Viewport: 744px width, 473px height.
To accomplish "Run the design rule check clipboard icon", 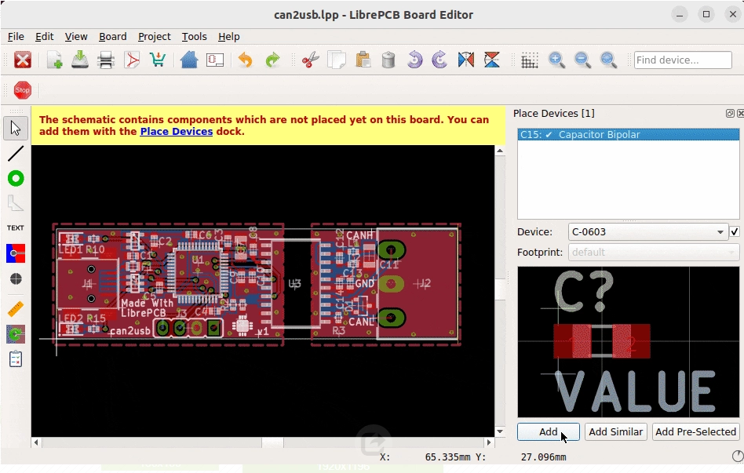I will [x=16, y=359].
